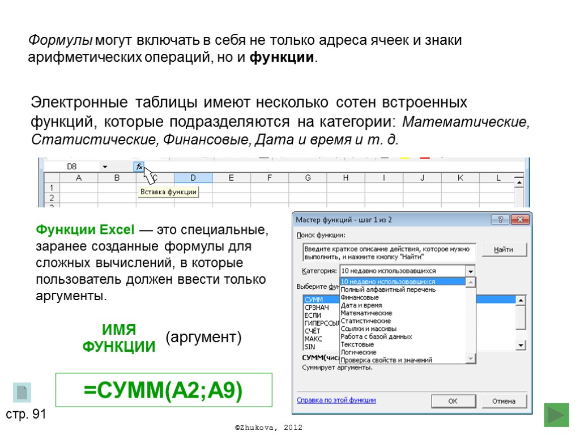Click the Отмена button

pyautogui.click(x=504, y=401)
